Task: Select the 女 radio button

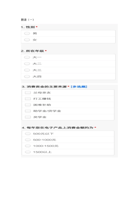Action: pyautogui.click(x=27, y=40)
